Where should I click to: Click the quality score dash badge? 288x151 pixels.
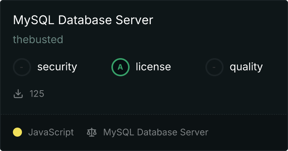click(214, 67)
